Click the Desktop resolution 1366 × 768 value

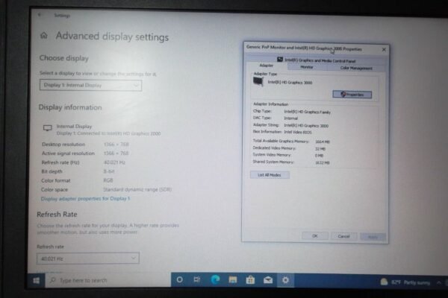coord(116,145)
